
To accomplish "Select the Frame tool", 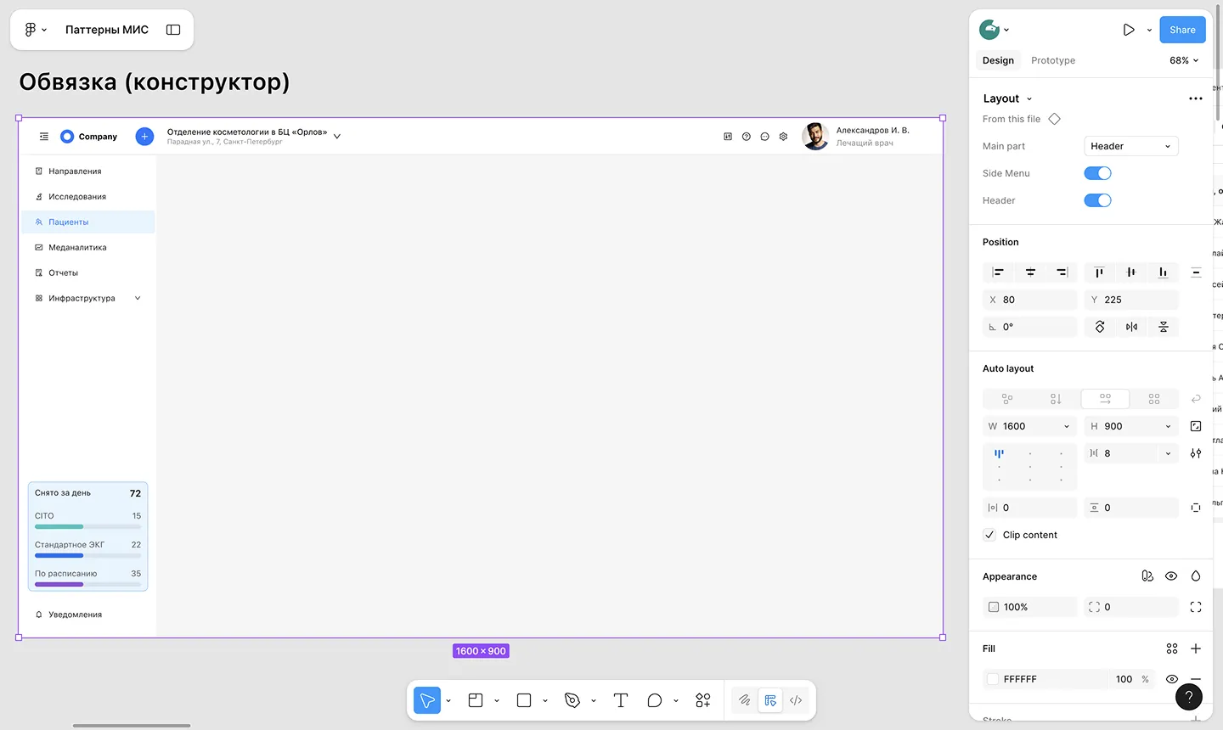I will click(476, 700).
